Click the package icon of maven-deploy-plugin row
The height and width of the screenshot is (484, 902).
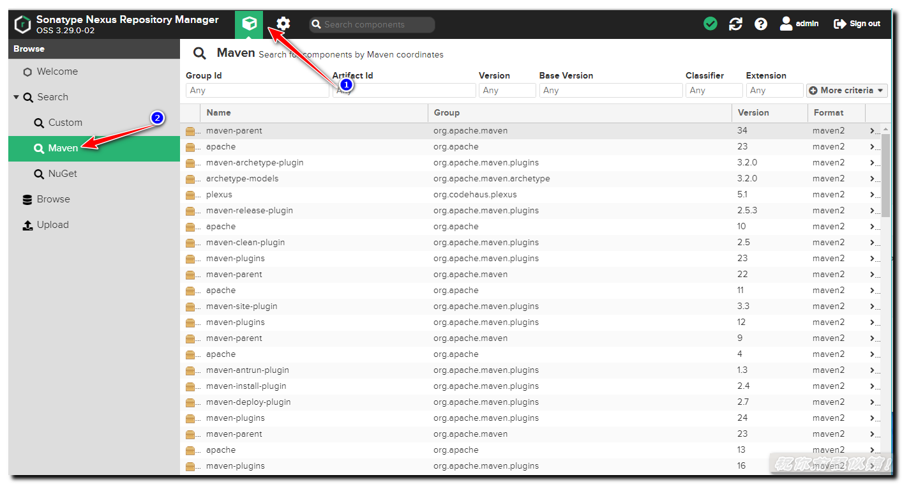coord(190,402)
